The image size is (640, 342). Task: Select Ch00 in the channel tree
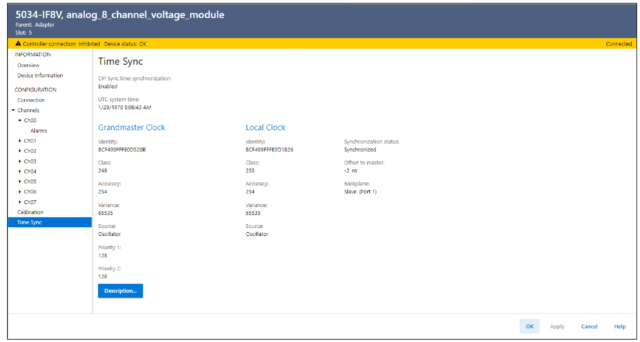tap(30, 120)
